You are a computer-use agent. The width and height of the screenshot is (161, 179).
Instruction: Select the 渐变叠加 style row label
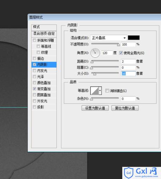point(44,89)
